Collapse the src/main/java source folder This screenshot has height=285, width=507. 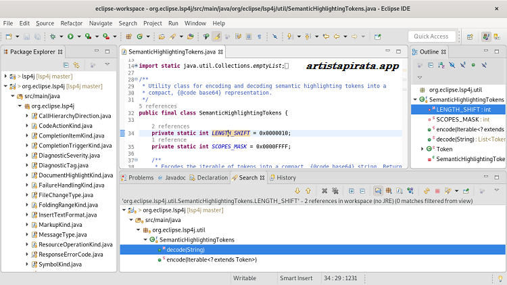pos(13,96)
